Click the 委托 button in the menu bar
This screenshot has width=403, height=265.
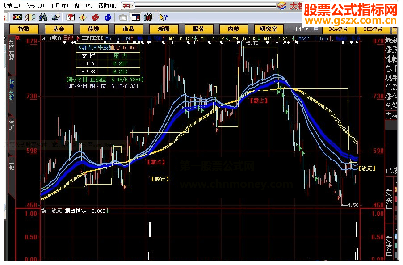click(128, 6)
